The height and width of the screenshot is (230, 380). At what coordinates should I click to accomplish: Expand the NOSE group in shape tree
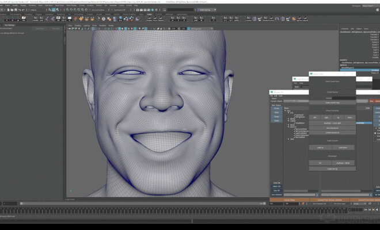tap(288, 125)
